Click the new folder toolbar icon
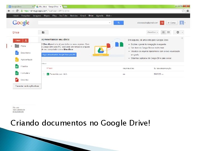 tap(43, 32)
